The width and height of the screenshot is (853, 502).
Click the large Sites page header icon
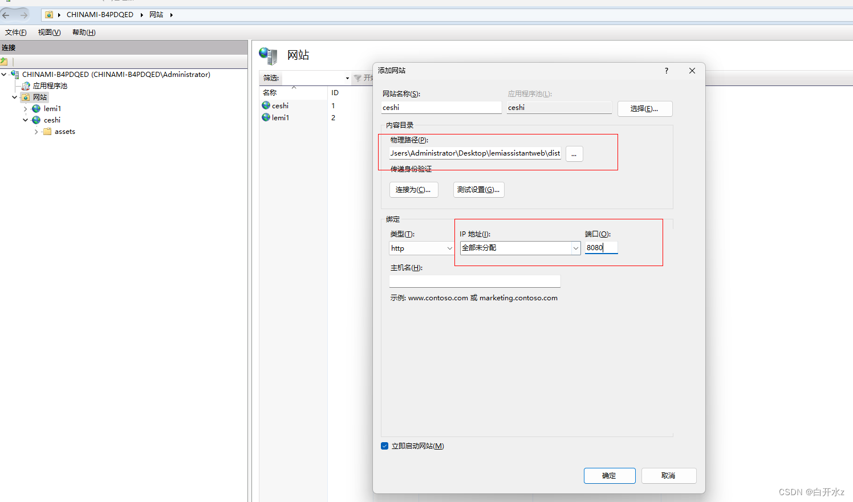(x=269, y=55)
